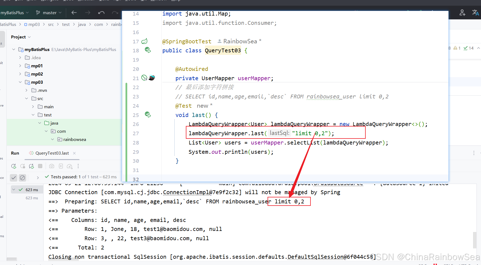Click the MyBatis bird gutter icon
481x265 pixels.
(152, 78)
